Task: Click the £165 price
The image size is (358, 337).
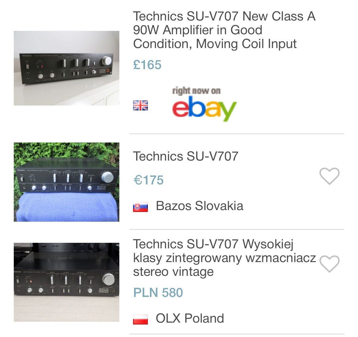Action: [x=147, y=65]
